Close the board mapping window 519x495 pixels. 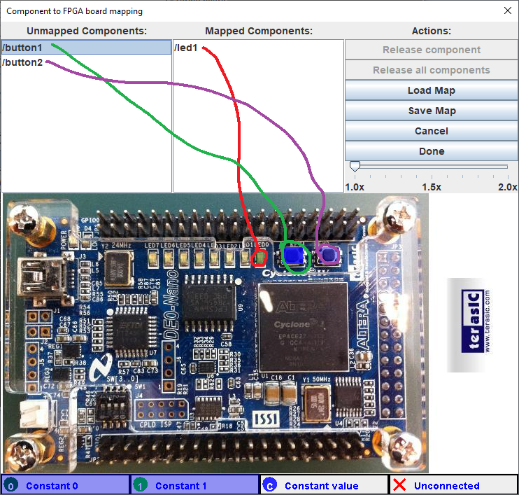(x=507, y=11)
